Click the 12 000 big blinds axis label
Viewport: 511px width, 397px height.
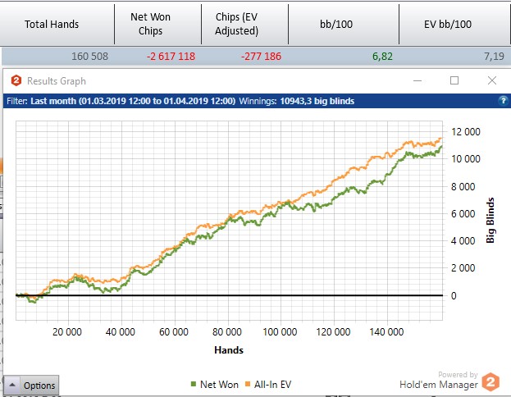(466, 132)
